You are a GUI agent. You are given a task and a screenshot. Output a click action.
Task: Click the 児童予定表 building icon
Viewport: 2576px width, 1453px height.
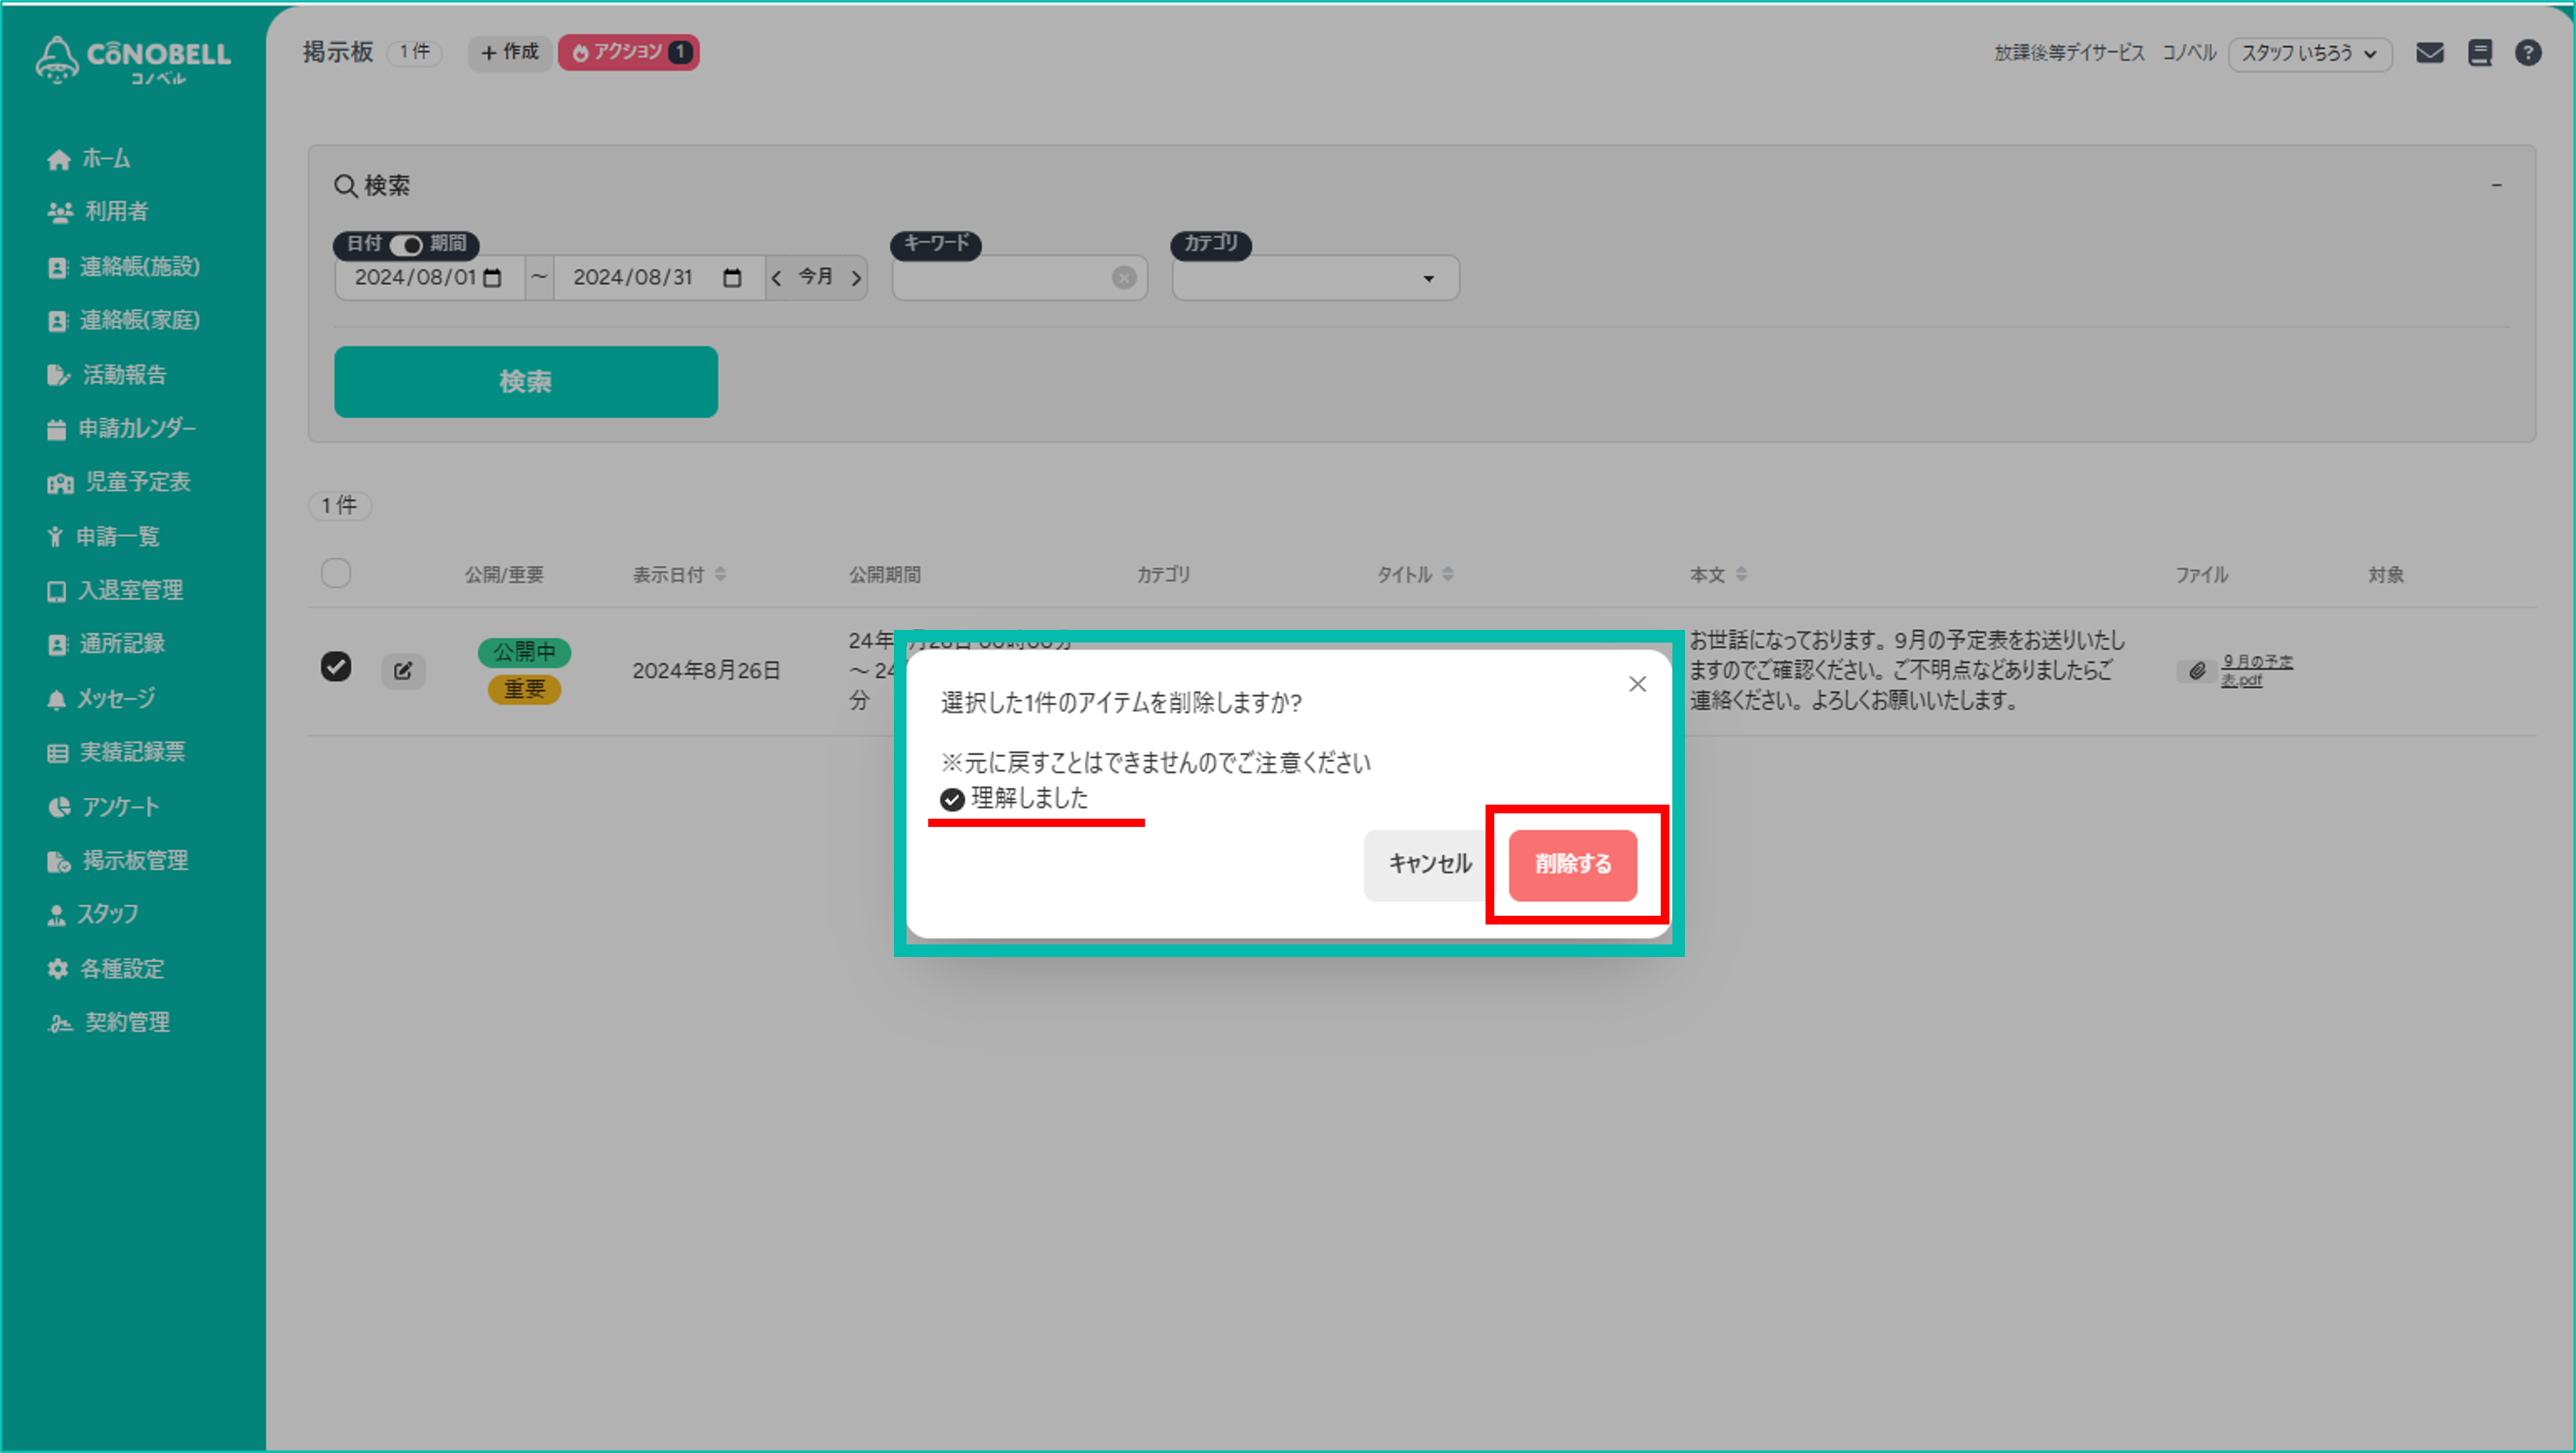60,483
